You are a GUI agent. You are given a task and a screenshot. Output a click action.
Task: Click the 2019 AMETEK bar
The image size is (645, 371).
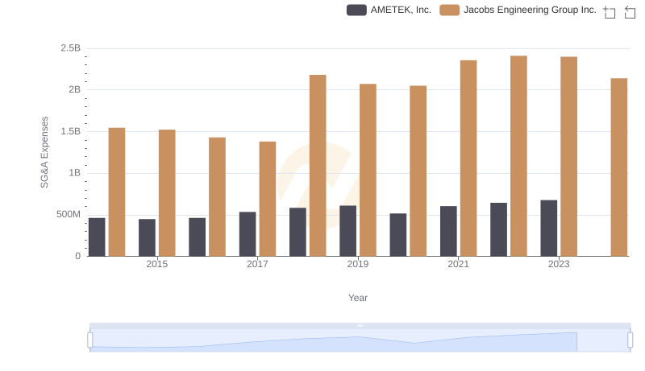click(x=348, y=231)
